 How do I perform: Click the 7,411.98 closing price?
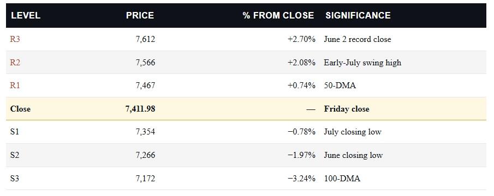point(140,109)
